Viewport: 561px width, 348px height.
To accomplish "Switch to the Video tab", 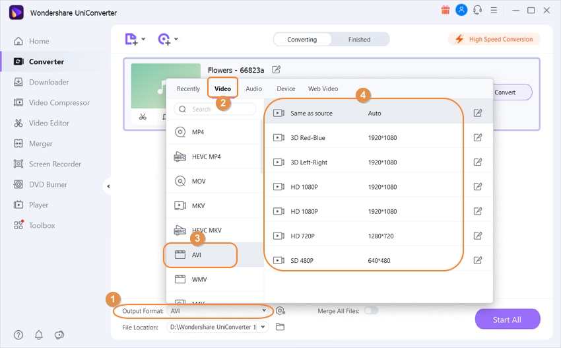I will pos(222,88).
